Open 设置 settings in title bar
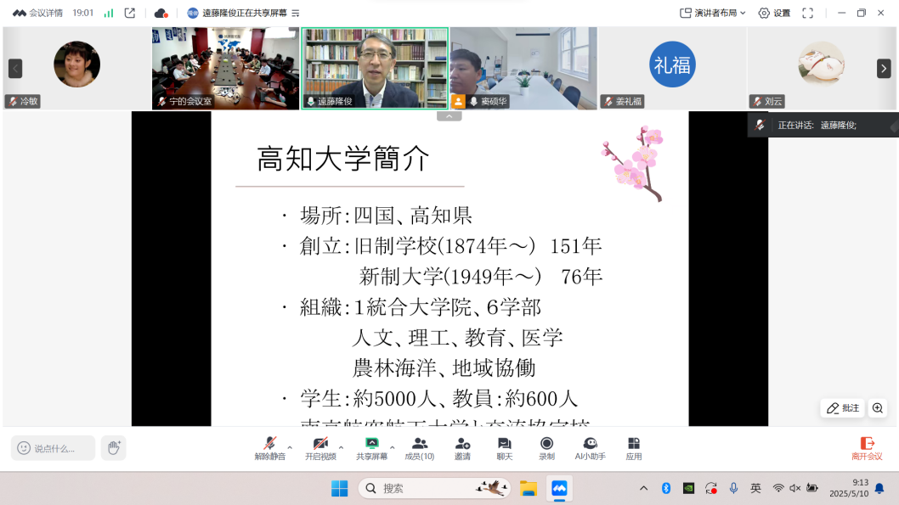Viewport: 899px width, 505px height. tap(774, 13)
